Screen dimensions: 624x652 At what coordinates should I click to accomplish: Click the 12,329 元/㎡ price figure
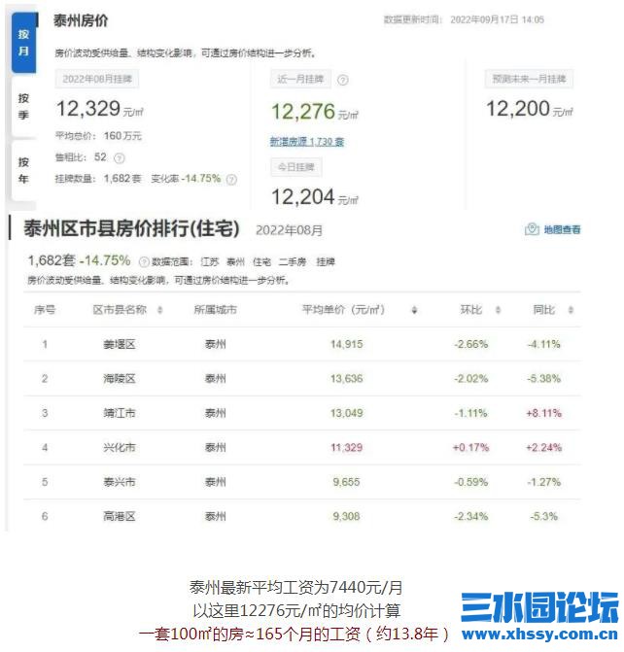(100, 109)
